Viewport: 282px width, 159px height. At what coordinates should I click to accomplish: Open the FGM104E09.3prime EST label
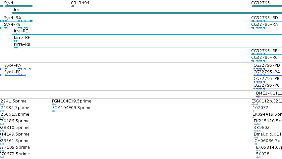click(x=72, y=108)
